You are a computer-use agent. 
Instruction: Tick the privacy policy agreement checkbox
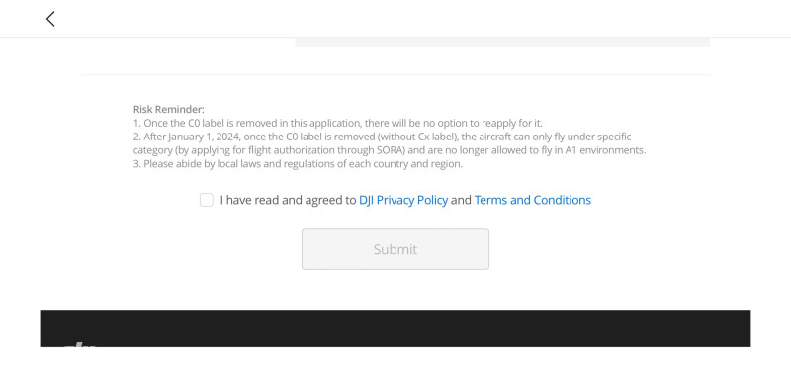click(x=207, y=200)
